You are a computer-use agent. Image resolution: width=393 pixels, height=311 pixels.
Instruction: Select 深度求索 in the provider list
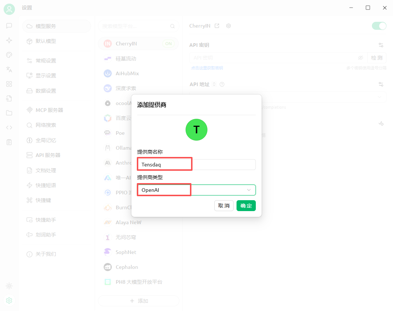[138, 88]
